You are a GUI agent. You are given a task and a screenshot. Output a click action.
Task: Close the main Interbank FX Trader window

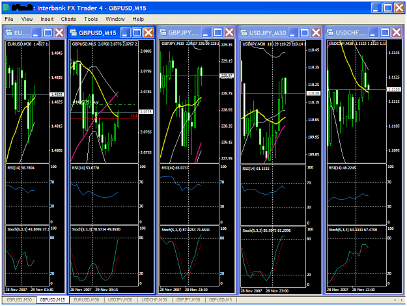pos(399,8)
